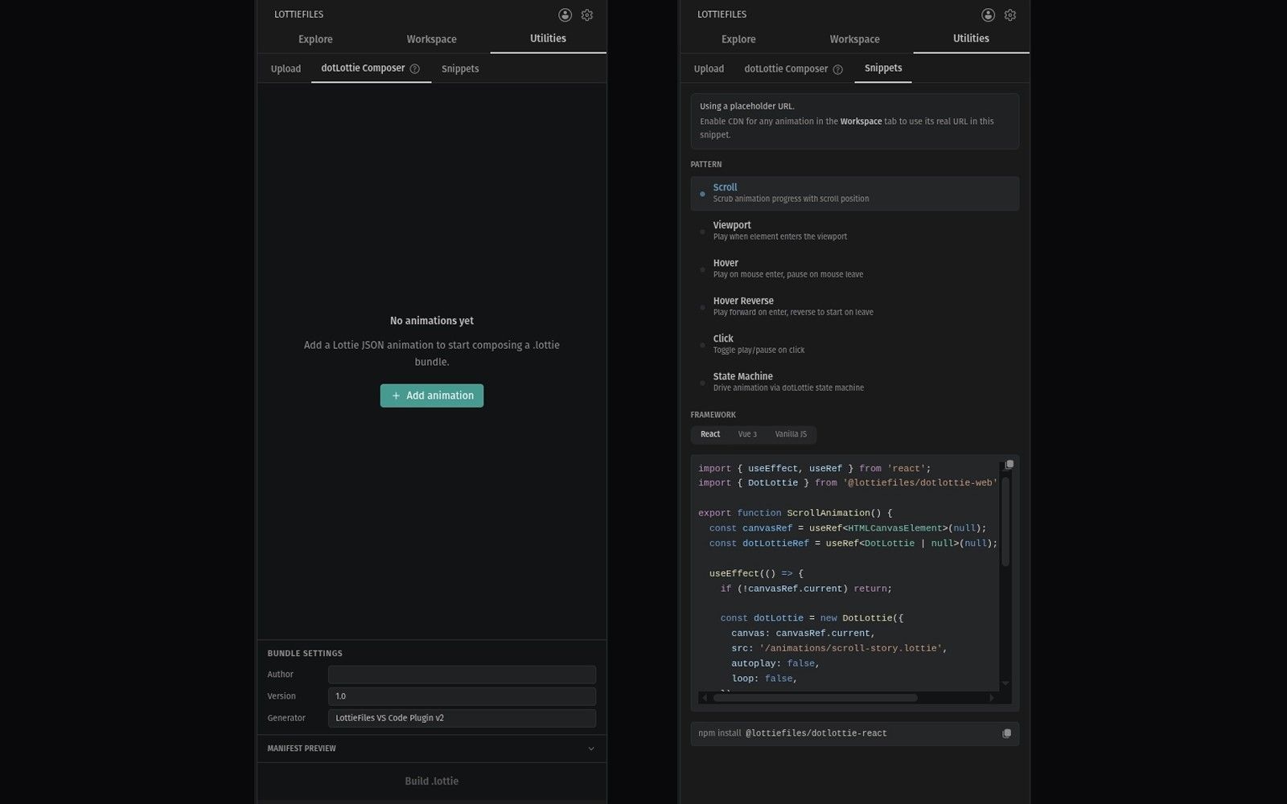
Task: Click the help icon beside dotLottie Composer in the right panel
Action: tap(837, 69)
